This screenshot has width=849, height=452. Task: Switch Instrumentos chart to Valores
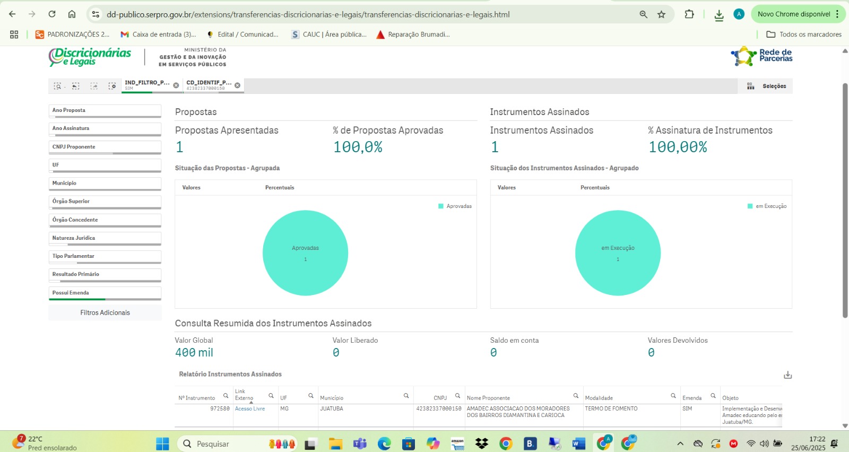[x=507, y=188]
